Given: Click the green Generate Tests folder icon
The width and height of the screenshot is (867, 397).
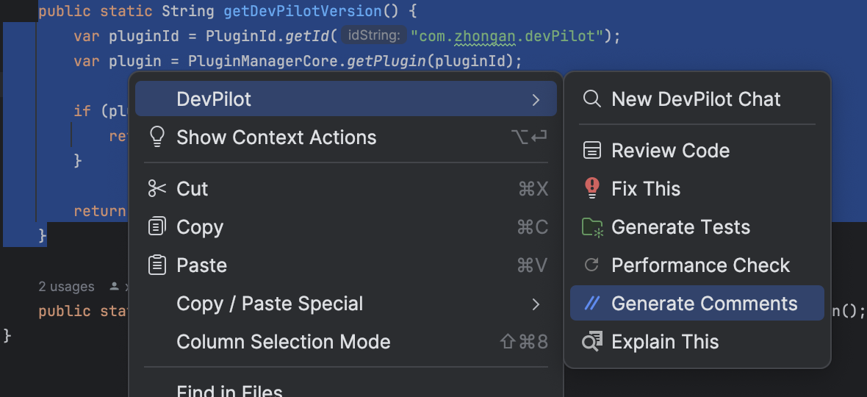Looking at the screenshot, I should (592, 227).
